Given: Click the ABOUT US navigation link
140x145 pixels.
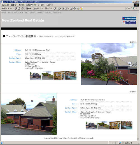Looking at the screenshot, I should point(12,12).
